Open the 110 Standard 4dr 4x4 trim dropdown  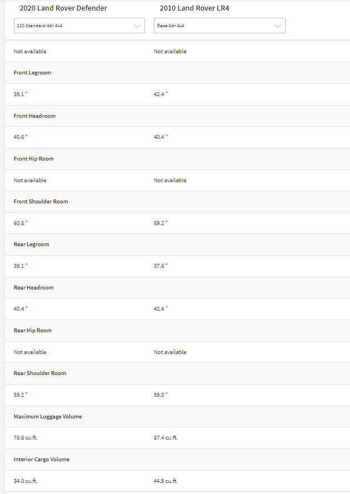pos(79,26)
